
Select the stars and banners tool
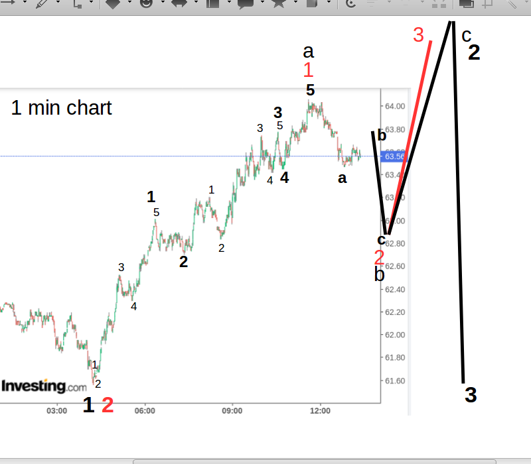point(277,5)
